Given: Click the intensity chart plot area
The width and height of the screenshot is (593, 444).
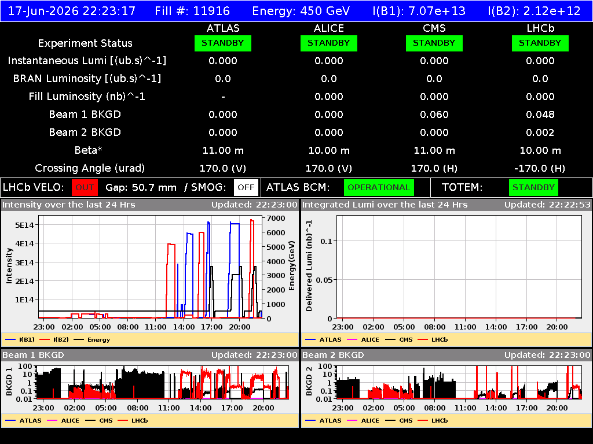Looking at the screenshot, I should 150,267.
